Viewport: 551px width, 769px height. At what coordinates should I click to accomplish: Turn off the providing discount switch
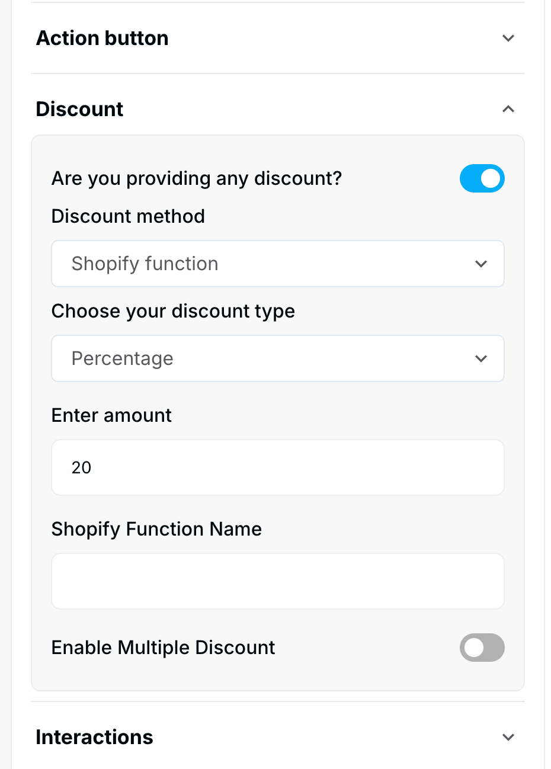482,178
